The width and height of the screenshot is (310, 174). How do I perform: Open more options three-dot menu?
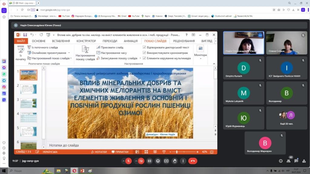point(183,161)
